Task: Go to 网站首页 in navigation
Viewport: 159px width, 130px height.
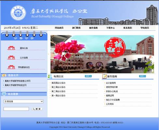Action: [59, 28]
